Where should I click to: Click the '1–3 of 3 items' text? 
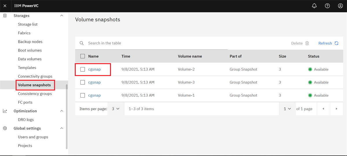pos(141,109)
